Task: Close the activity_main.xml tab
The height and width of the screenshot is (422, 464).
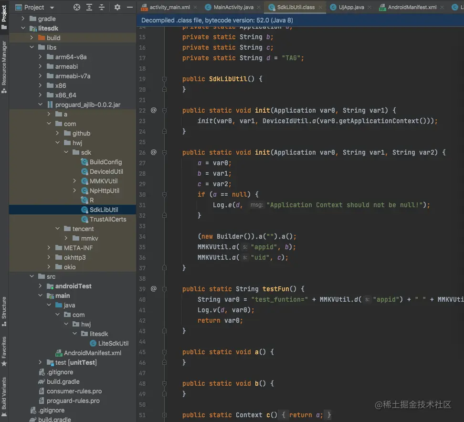Action: [195, 7]
